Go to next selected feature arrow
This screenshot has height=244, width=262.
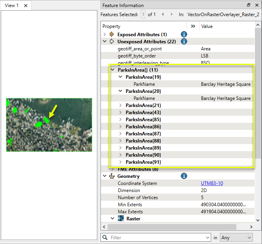171,15
